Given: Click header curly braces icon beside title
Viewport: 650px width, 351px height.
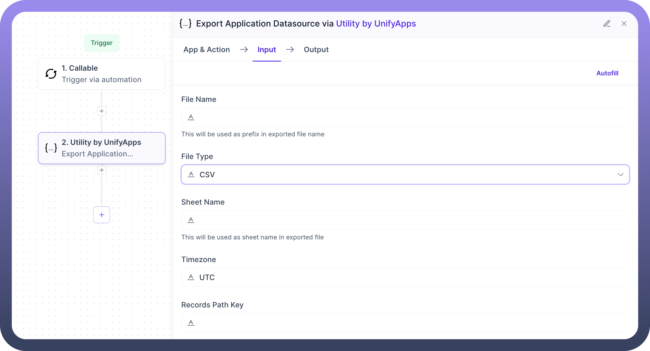Looking at the screenshot, I should coord(186,24).
